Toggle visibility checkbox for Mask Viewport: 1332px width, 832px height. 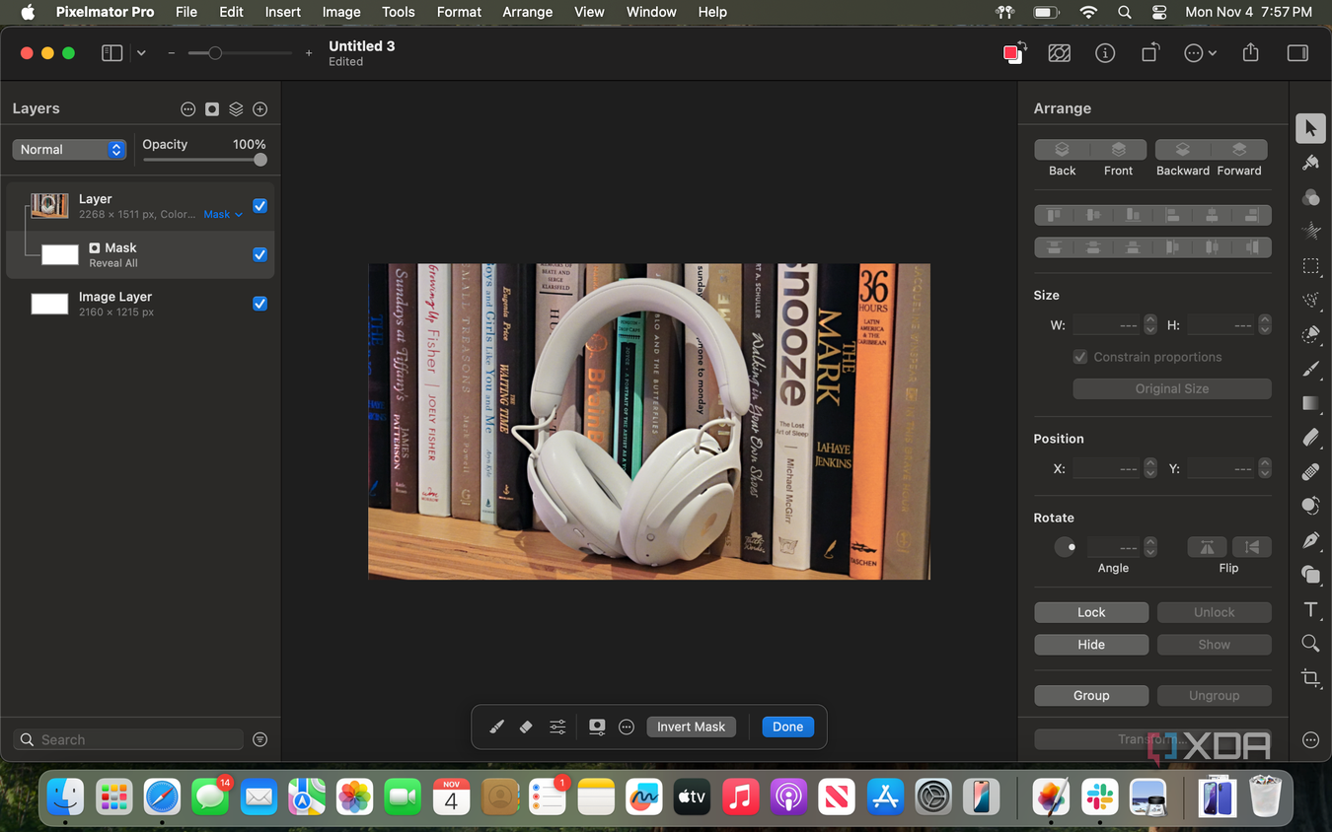[x=259, y=254]
